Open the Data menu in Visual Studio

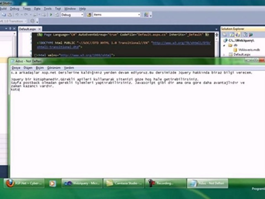pos(37,9)
